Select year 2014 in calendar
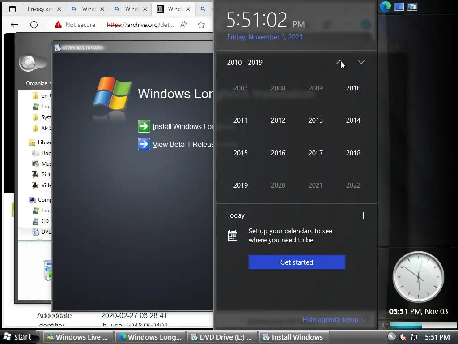The image size is (458, 344). point(353,120)
